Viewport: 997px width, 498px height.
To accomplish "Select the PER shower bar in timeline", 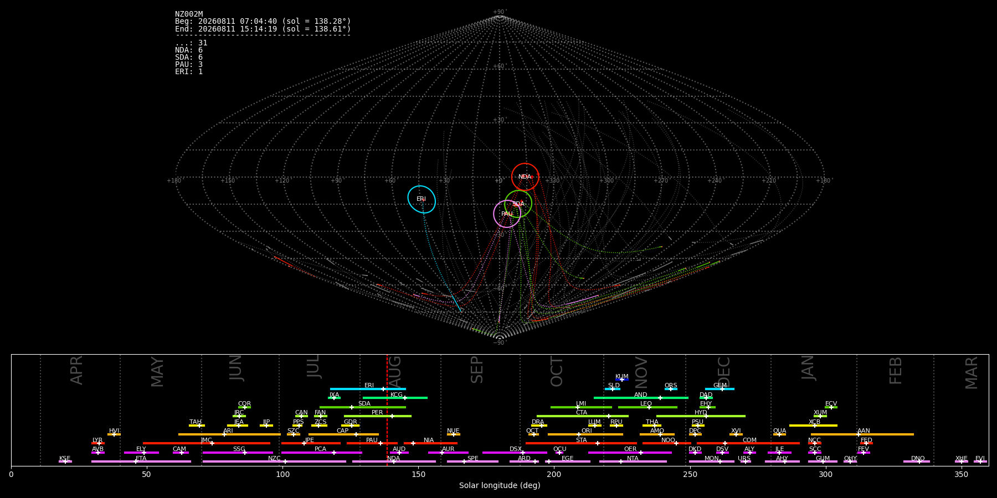I will click(x=378, y=416).
